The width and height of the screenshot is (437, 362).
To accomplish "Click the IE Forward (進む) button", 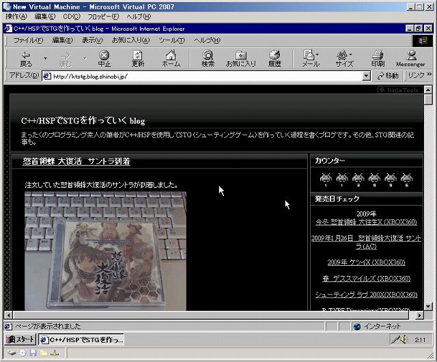I will [x=66, y=59].
